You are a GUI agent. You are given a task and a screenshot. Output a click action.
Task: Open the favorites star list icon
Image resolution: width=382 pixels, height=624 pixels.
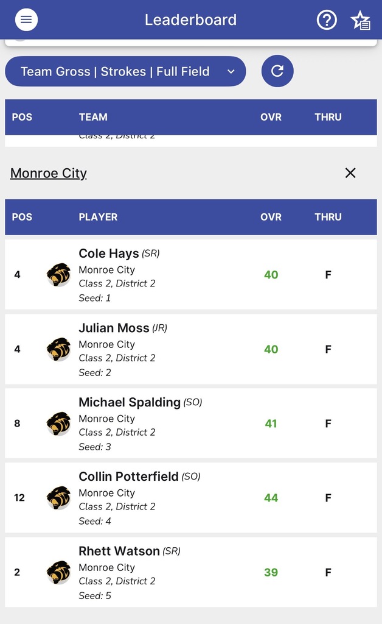[361, 21]
